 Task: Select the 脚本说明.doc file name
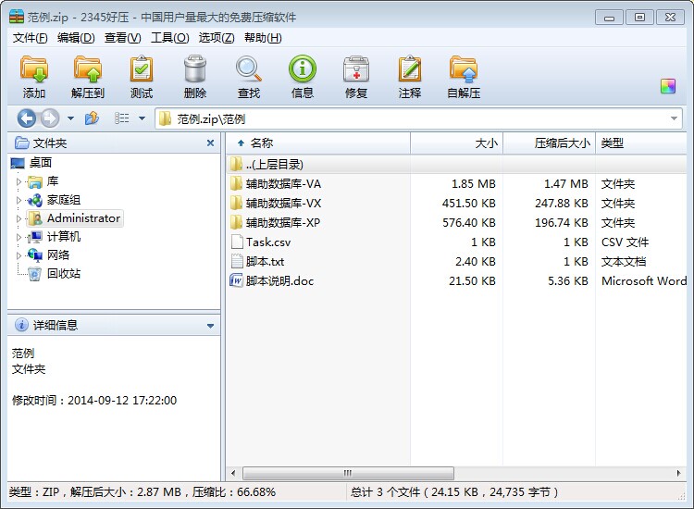(279, 281)
